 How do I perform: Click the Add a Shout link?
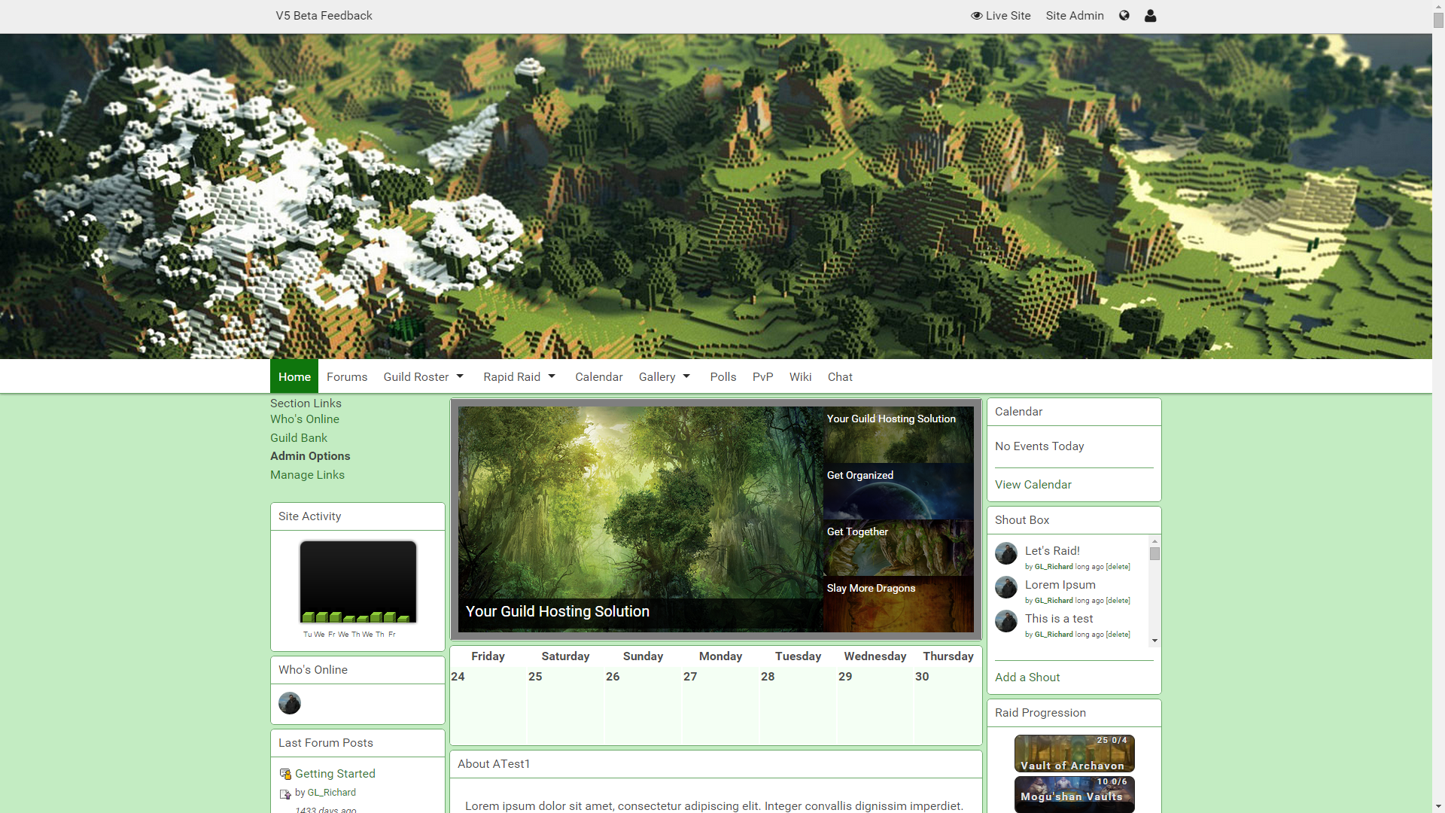point(1027,677)
